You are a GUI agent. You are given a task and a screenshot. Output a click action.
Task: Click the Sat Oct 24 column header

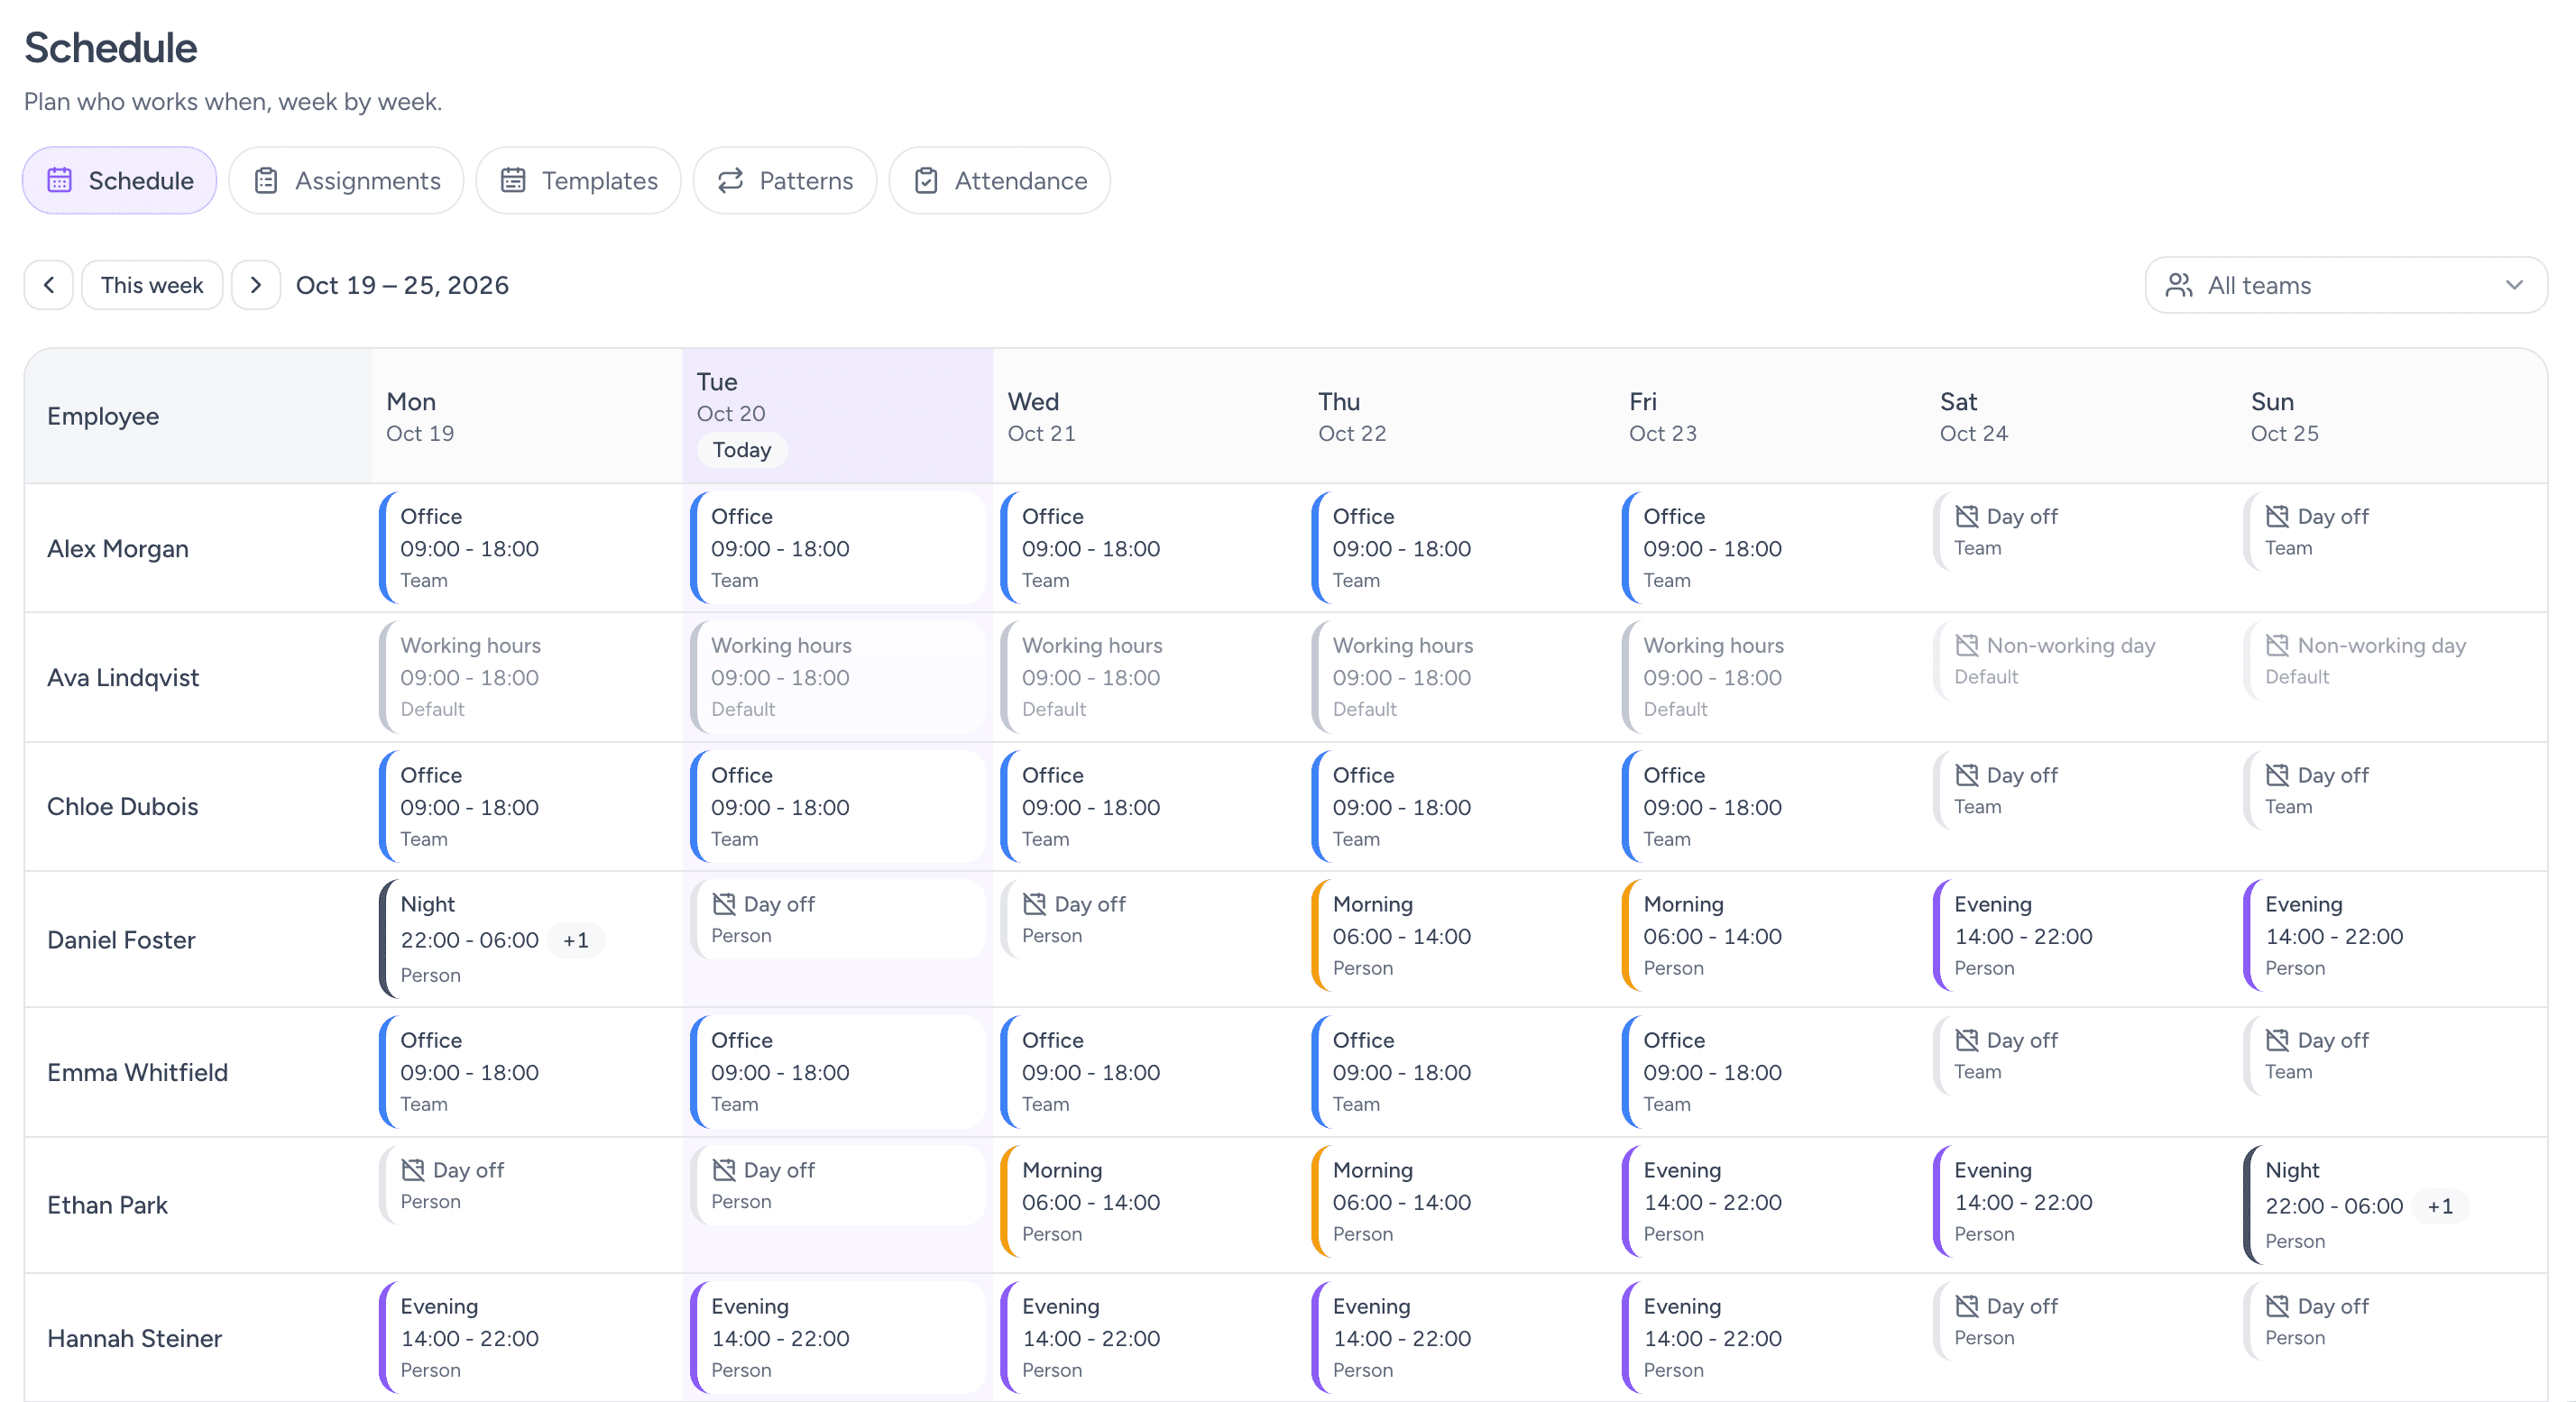click(x=2080, y=417)
